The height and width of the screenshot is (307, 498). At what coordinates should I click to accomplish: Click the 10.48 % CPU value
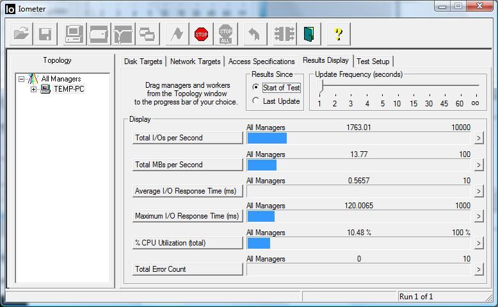click(x=359, y=233)
